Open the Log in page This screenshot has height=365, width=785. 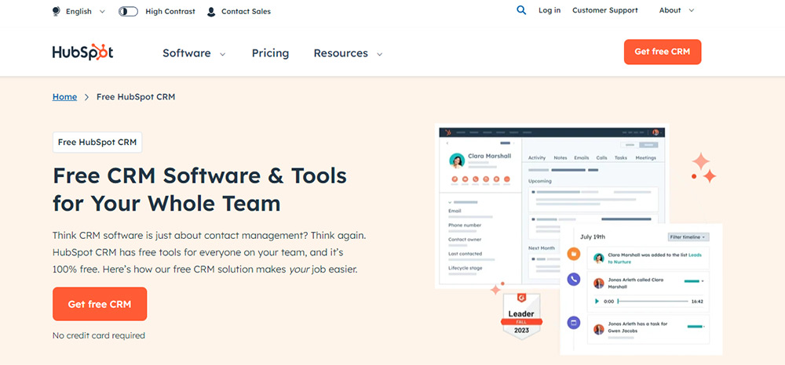point(549,10)
